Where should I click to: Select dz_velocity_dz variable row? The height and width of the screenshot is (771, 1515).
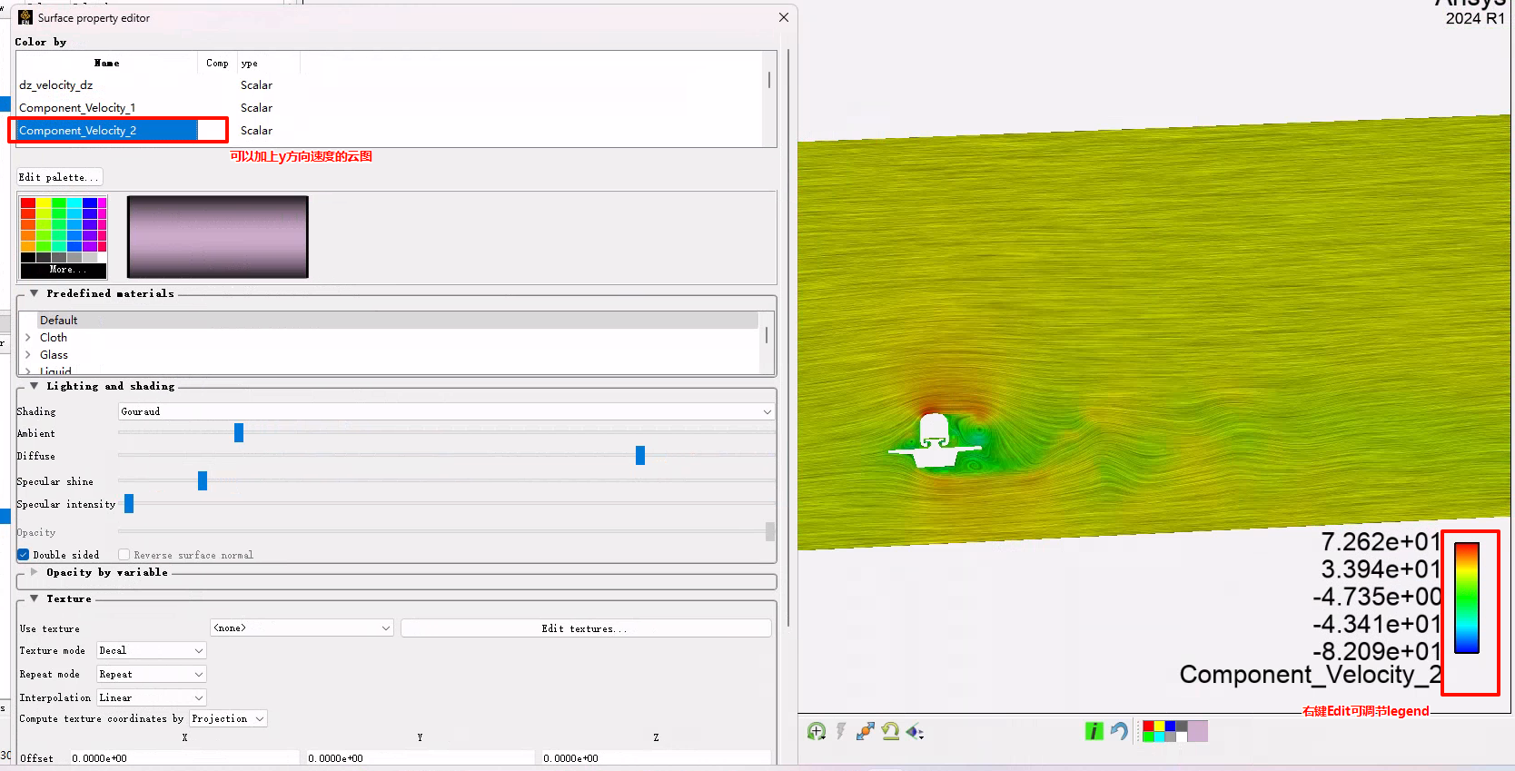(56, 85)
